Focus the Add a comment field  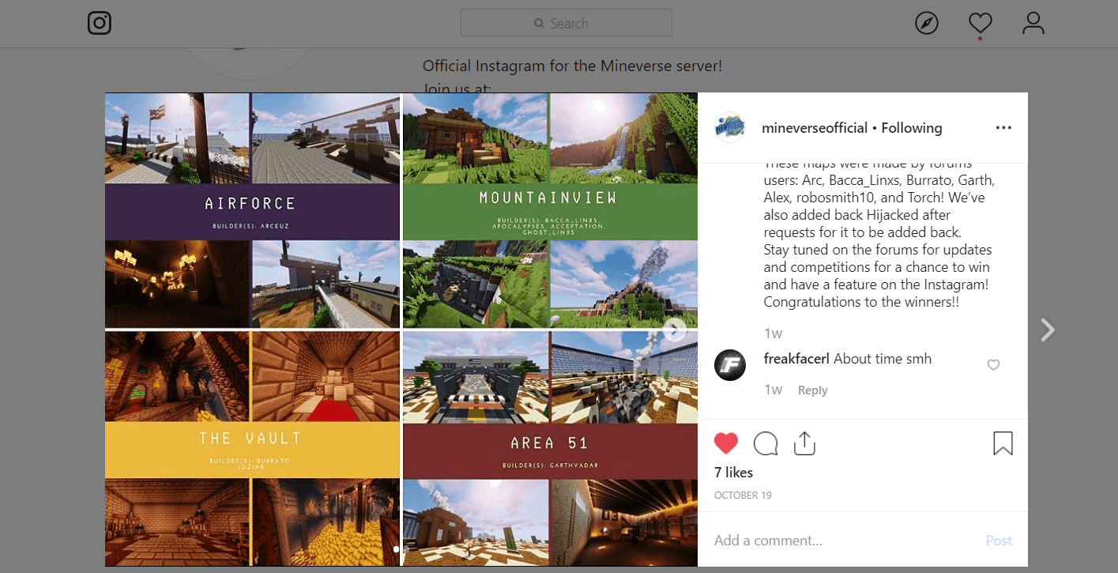[838, 541]
